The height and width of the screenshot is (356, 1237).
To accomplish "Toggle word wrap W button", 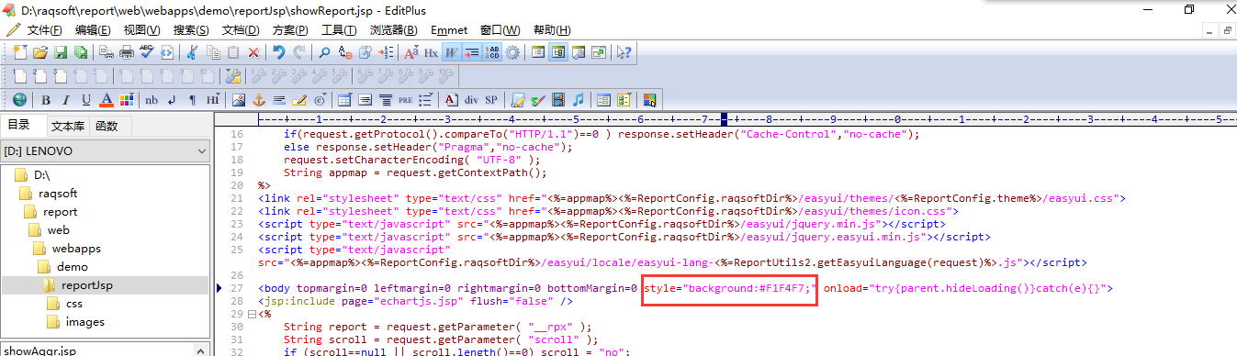I will pyautogui.click(x=451, y=52).
